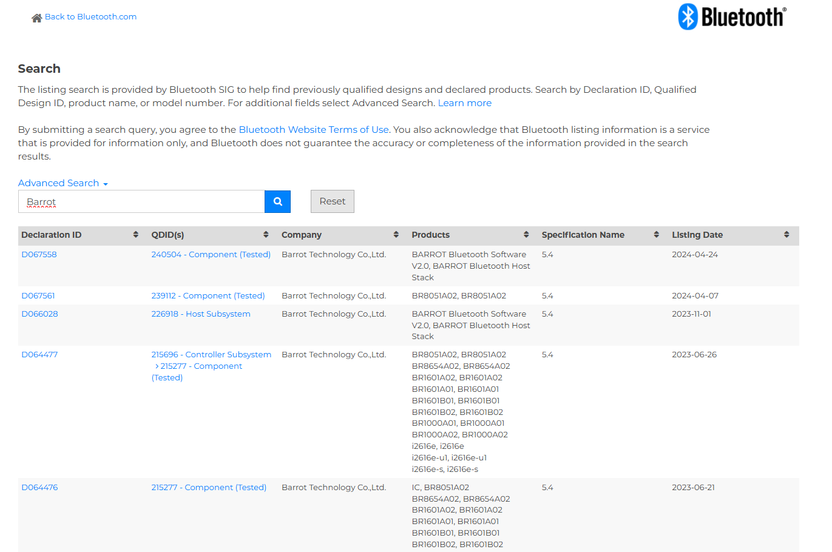Click listing date 2023-06-21
The width and height of the screenshot is (832, 552).
(x=693, y=488)
